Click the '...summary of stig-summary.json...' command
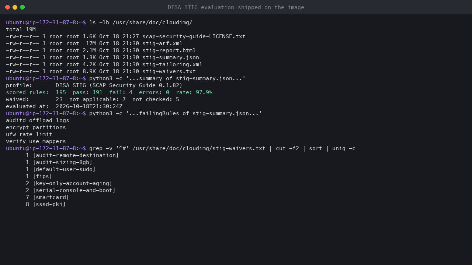 (167, 78)
